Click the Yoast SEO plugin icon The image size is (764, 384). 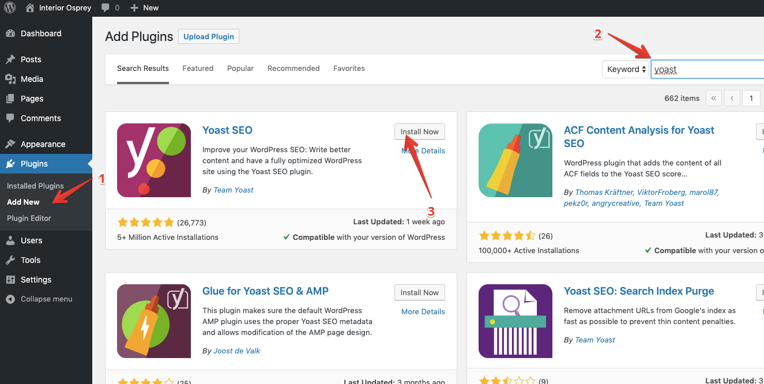pos(154,160)
